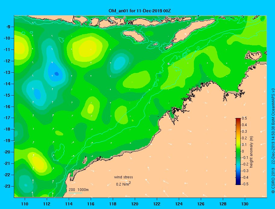Click longitude label 112 on x-axis
The height and width of the screenshot is (209, 275).
47,204
